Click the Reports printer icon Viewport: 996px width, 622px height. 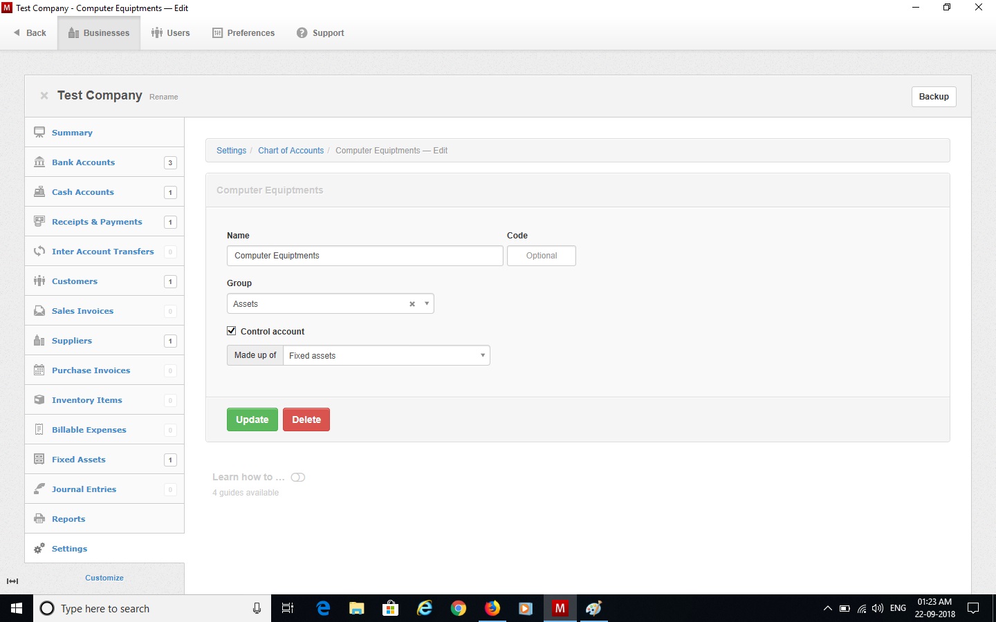(39, 518)
